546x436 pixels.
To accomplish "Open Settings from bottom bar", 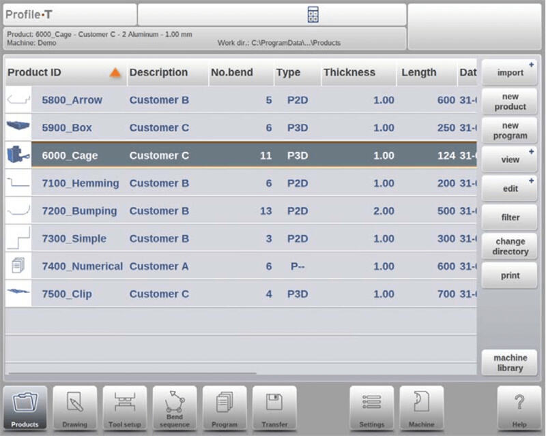I will 372,408.
